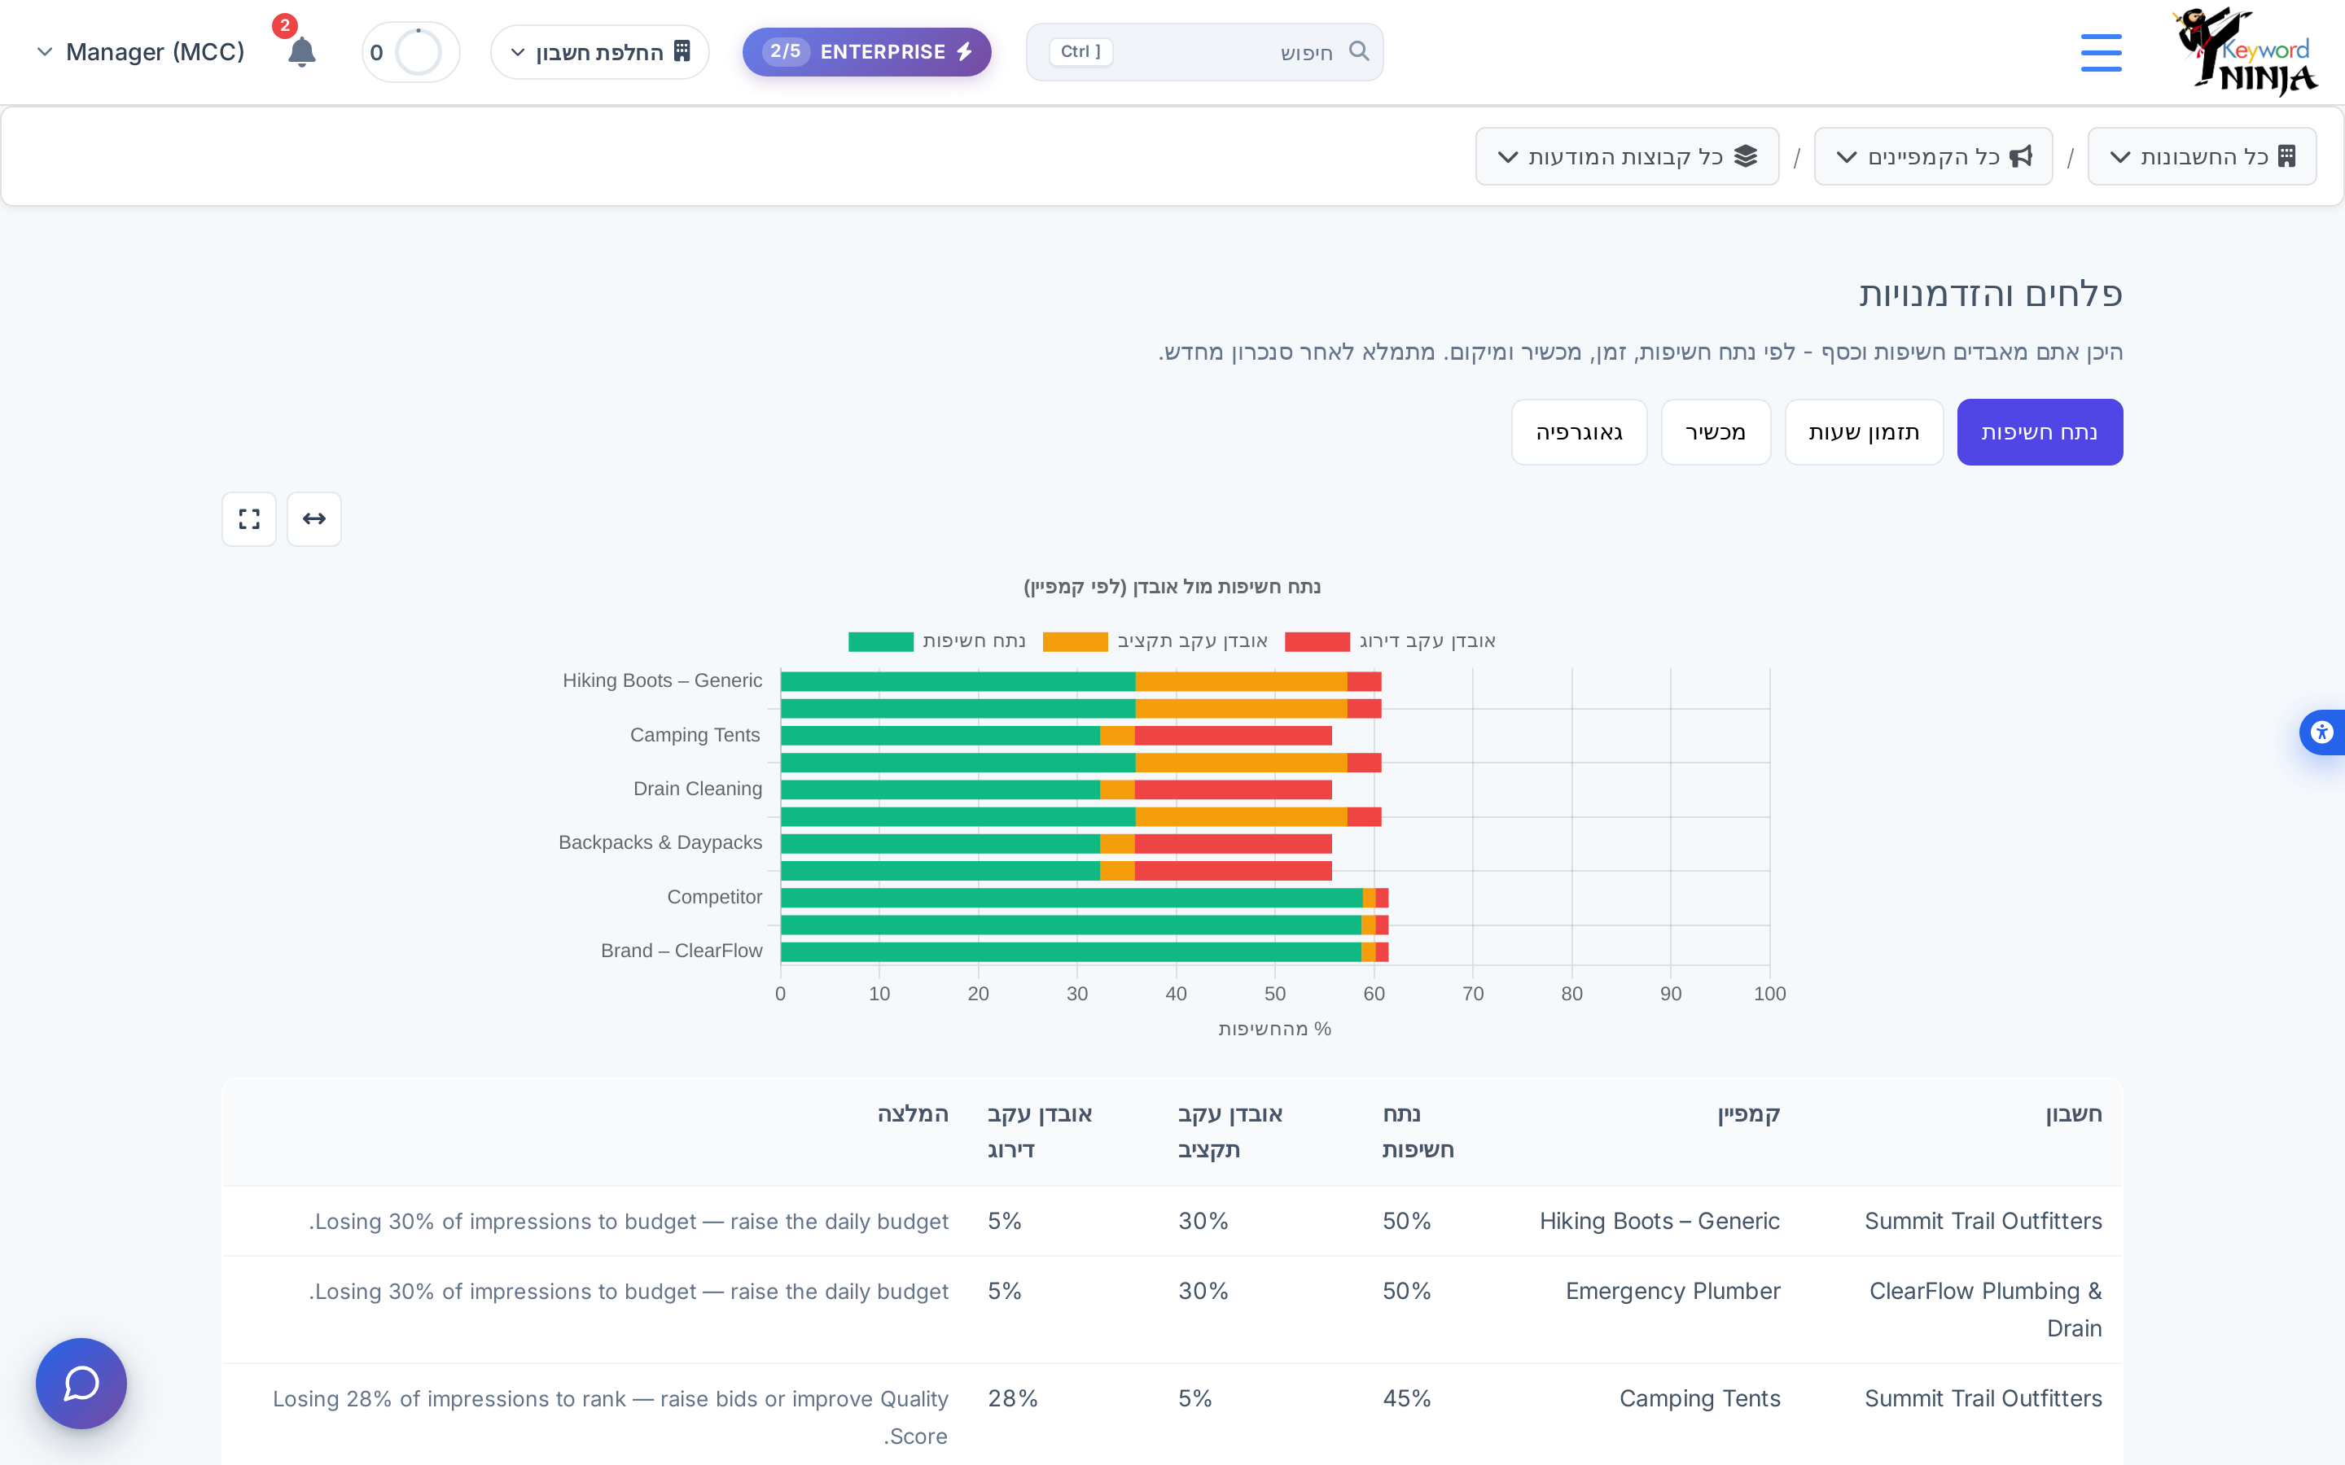Expand the כל הקמפיינים campaigns filter
The image size is (2345, 1465).
(1933, 156)
